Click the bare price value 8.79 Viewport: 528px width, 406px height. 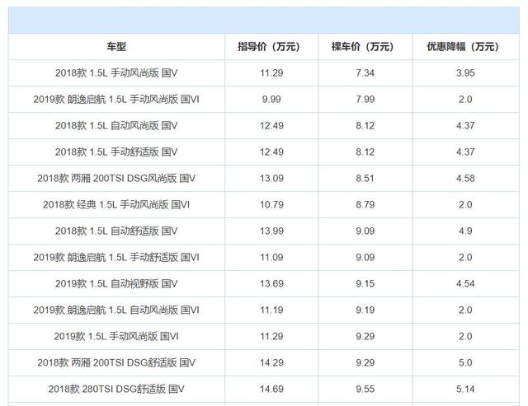pos(365,205)
